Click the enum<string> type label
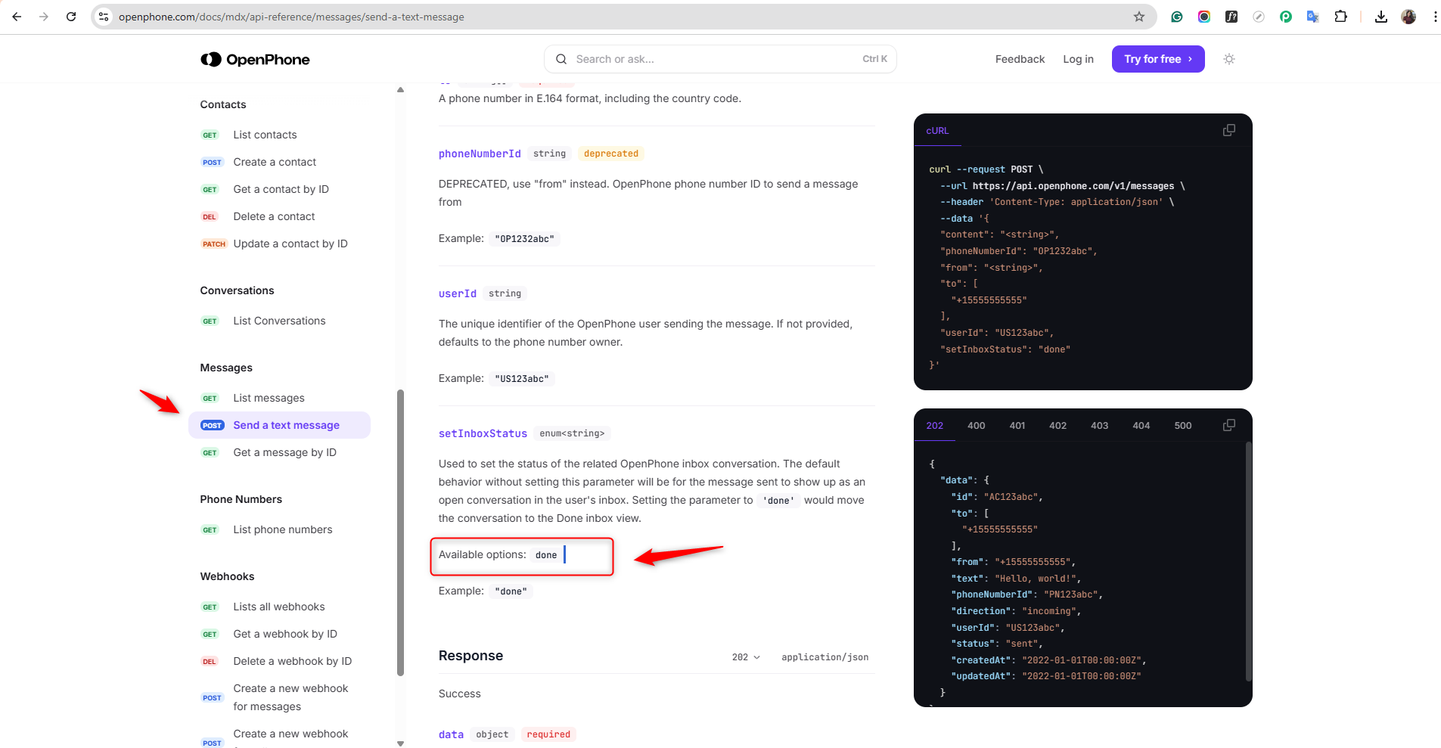This screenshot has width=1441, height=748. pos(572,433)
